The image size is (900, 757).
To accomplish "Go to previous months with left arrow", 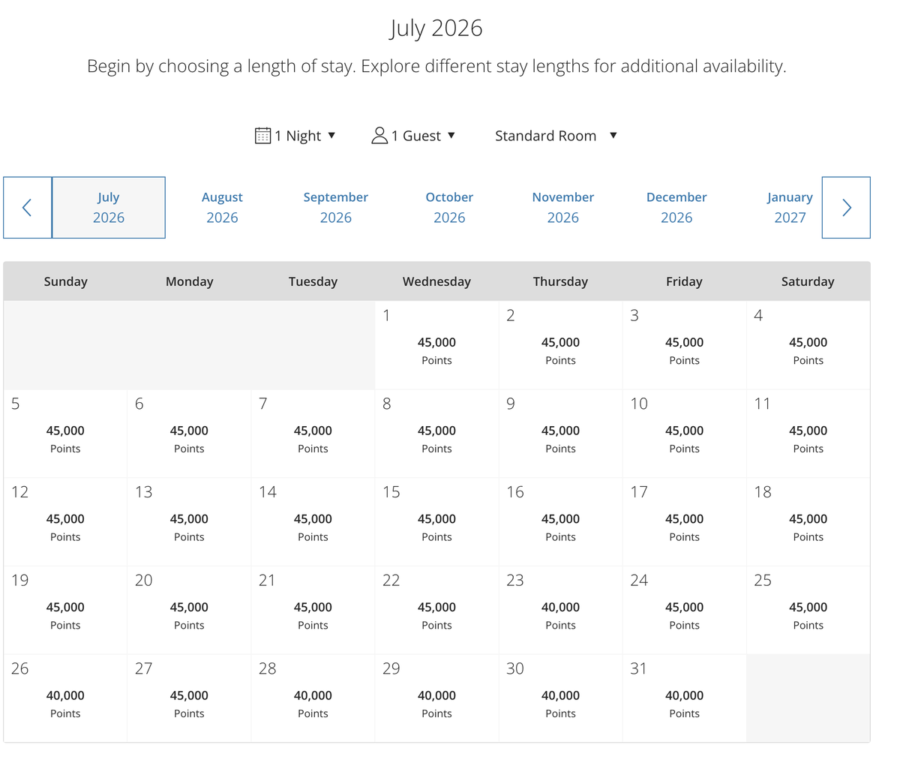I will [x=27, y=208].
